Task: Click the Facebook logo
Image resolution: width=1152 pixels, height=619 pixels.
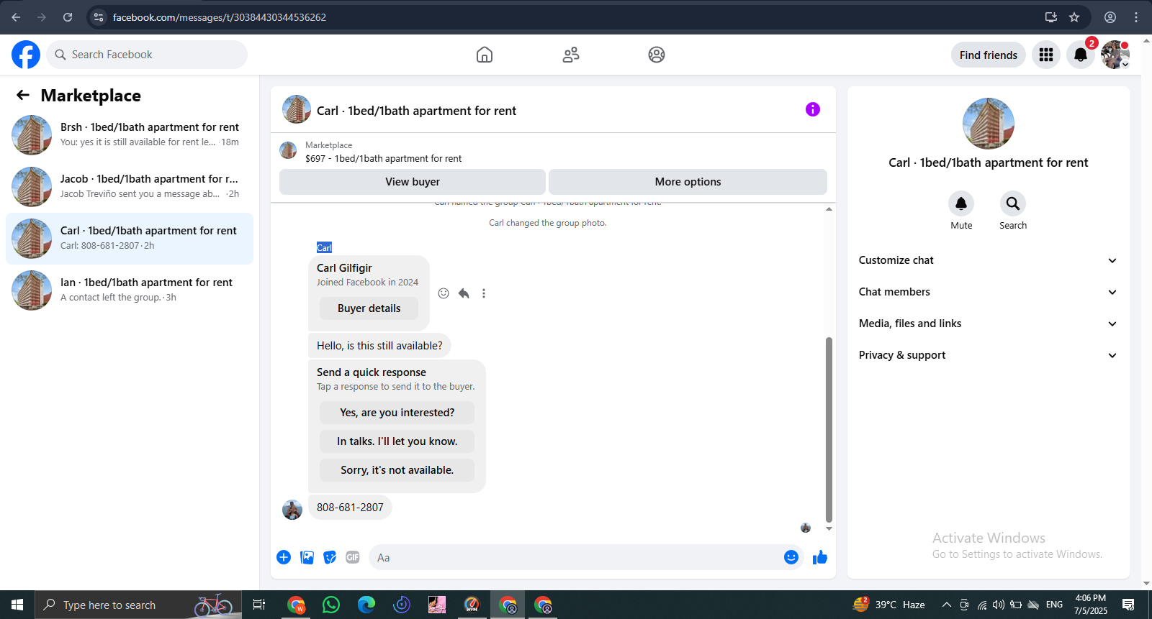Action: point(26,55)
